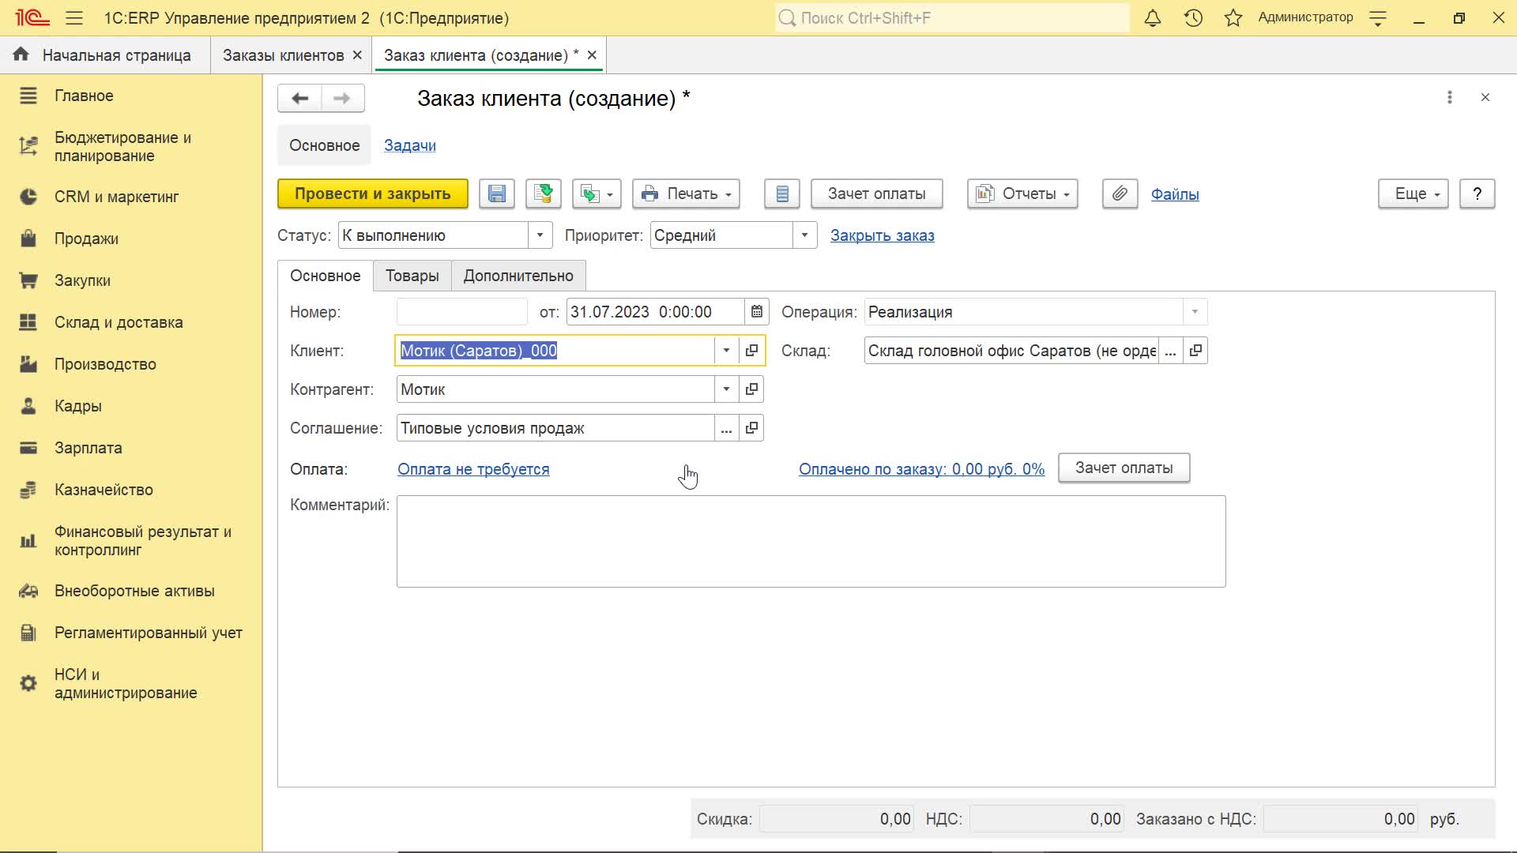
Task: Close the Заказы клиентов tab
Action: coord(357,55)
